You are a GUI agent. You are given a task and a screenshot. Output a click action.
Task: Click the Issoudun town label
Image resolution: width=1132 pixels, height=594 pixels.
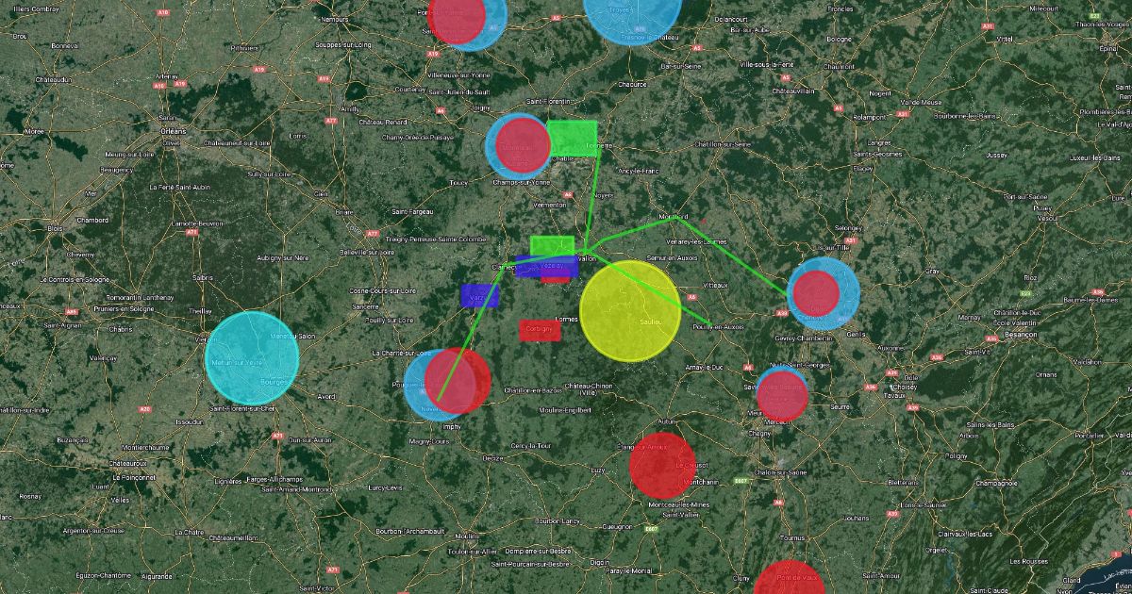(x=188, y=421)
